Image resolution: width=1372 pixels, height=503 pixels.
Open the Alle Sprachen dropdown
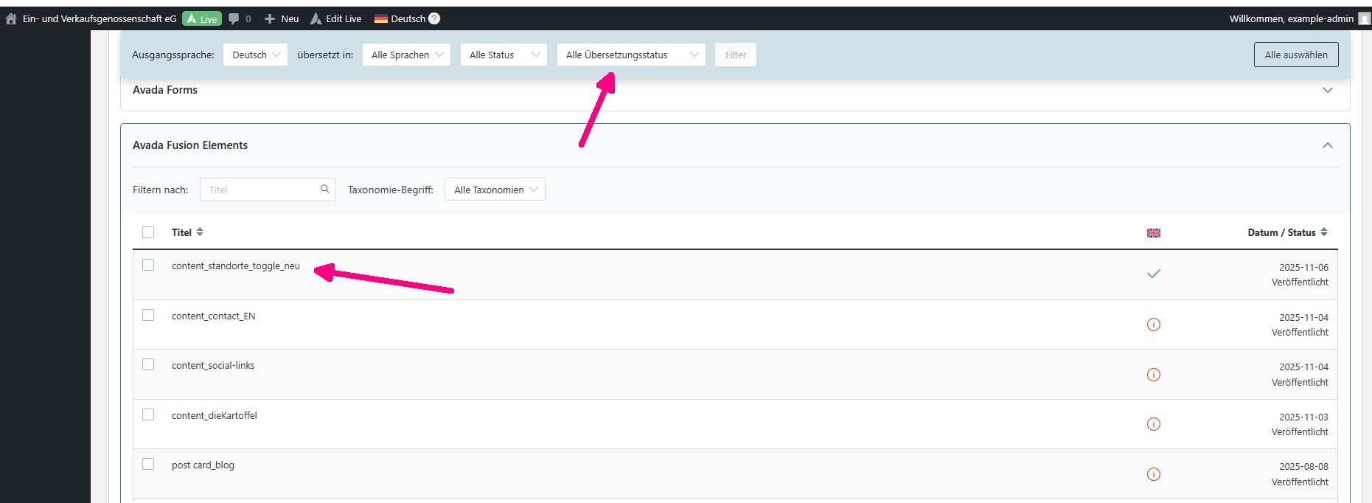coord(406,55)
